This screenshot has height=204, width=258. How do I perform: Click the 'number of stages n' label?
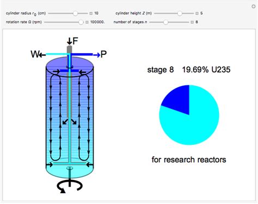tap(130, 22)
